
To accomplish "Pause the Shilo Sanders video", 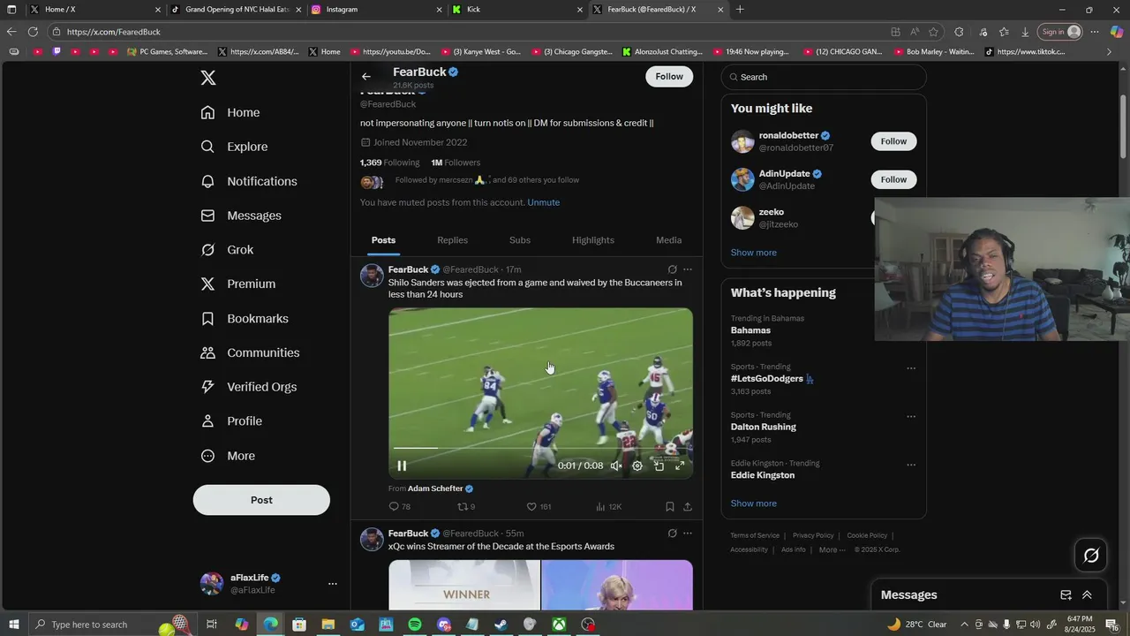I will click(x=402, y=466).
